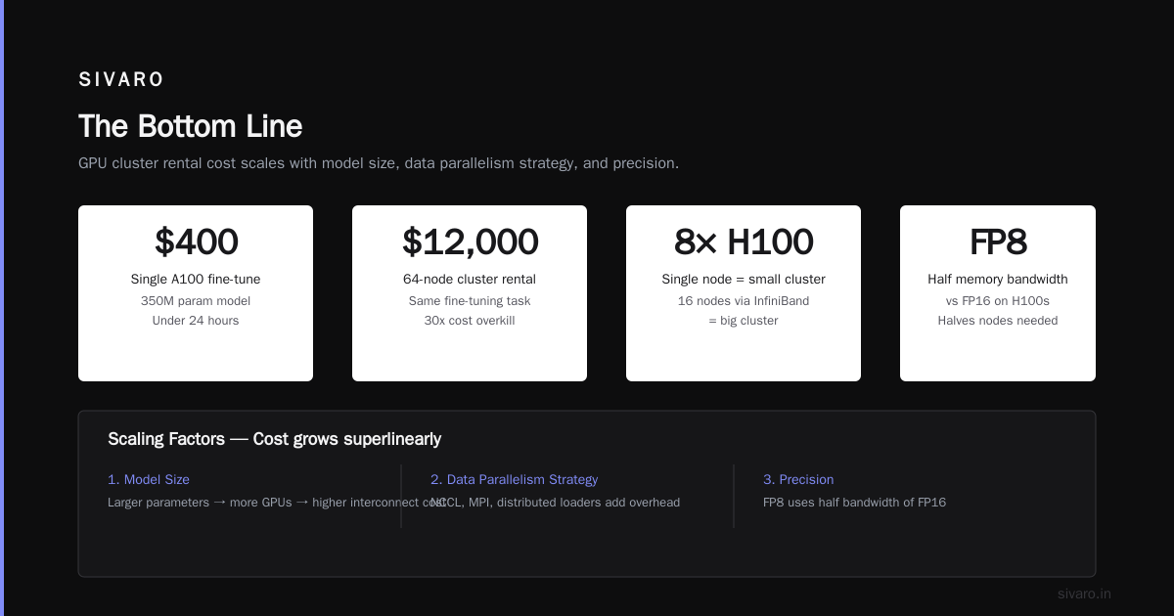Open the Single A100 fine-tune card
The width and height of the screenshot is (1174, 616).
click(x=196, y=293)
